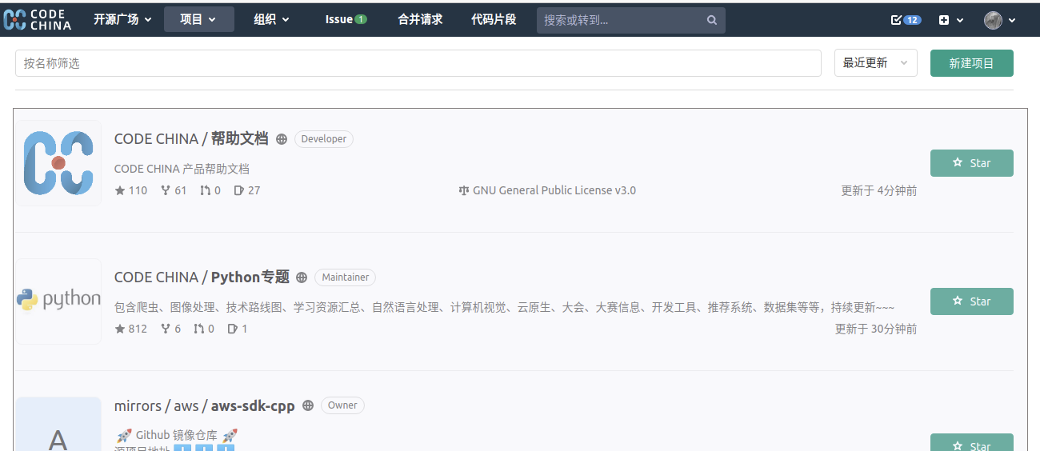
Task: Click the 6 forks icon of Python专题
Action: pos(166,329)
